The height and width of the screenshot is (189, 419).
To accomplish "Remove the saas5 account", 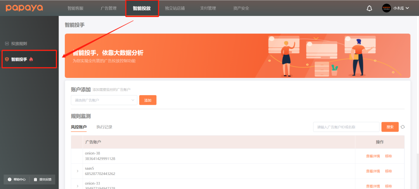I will [388, 171].
